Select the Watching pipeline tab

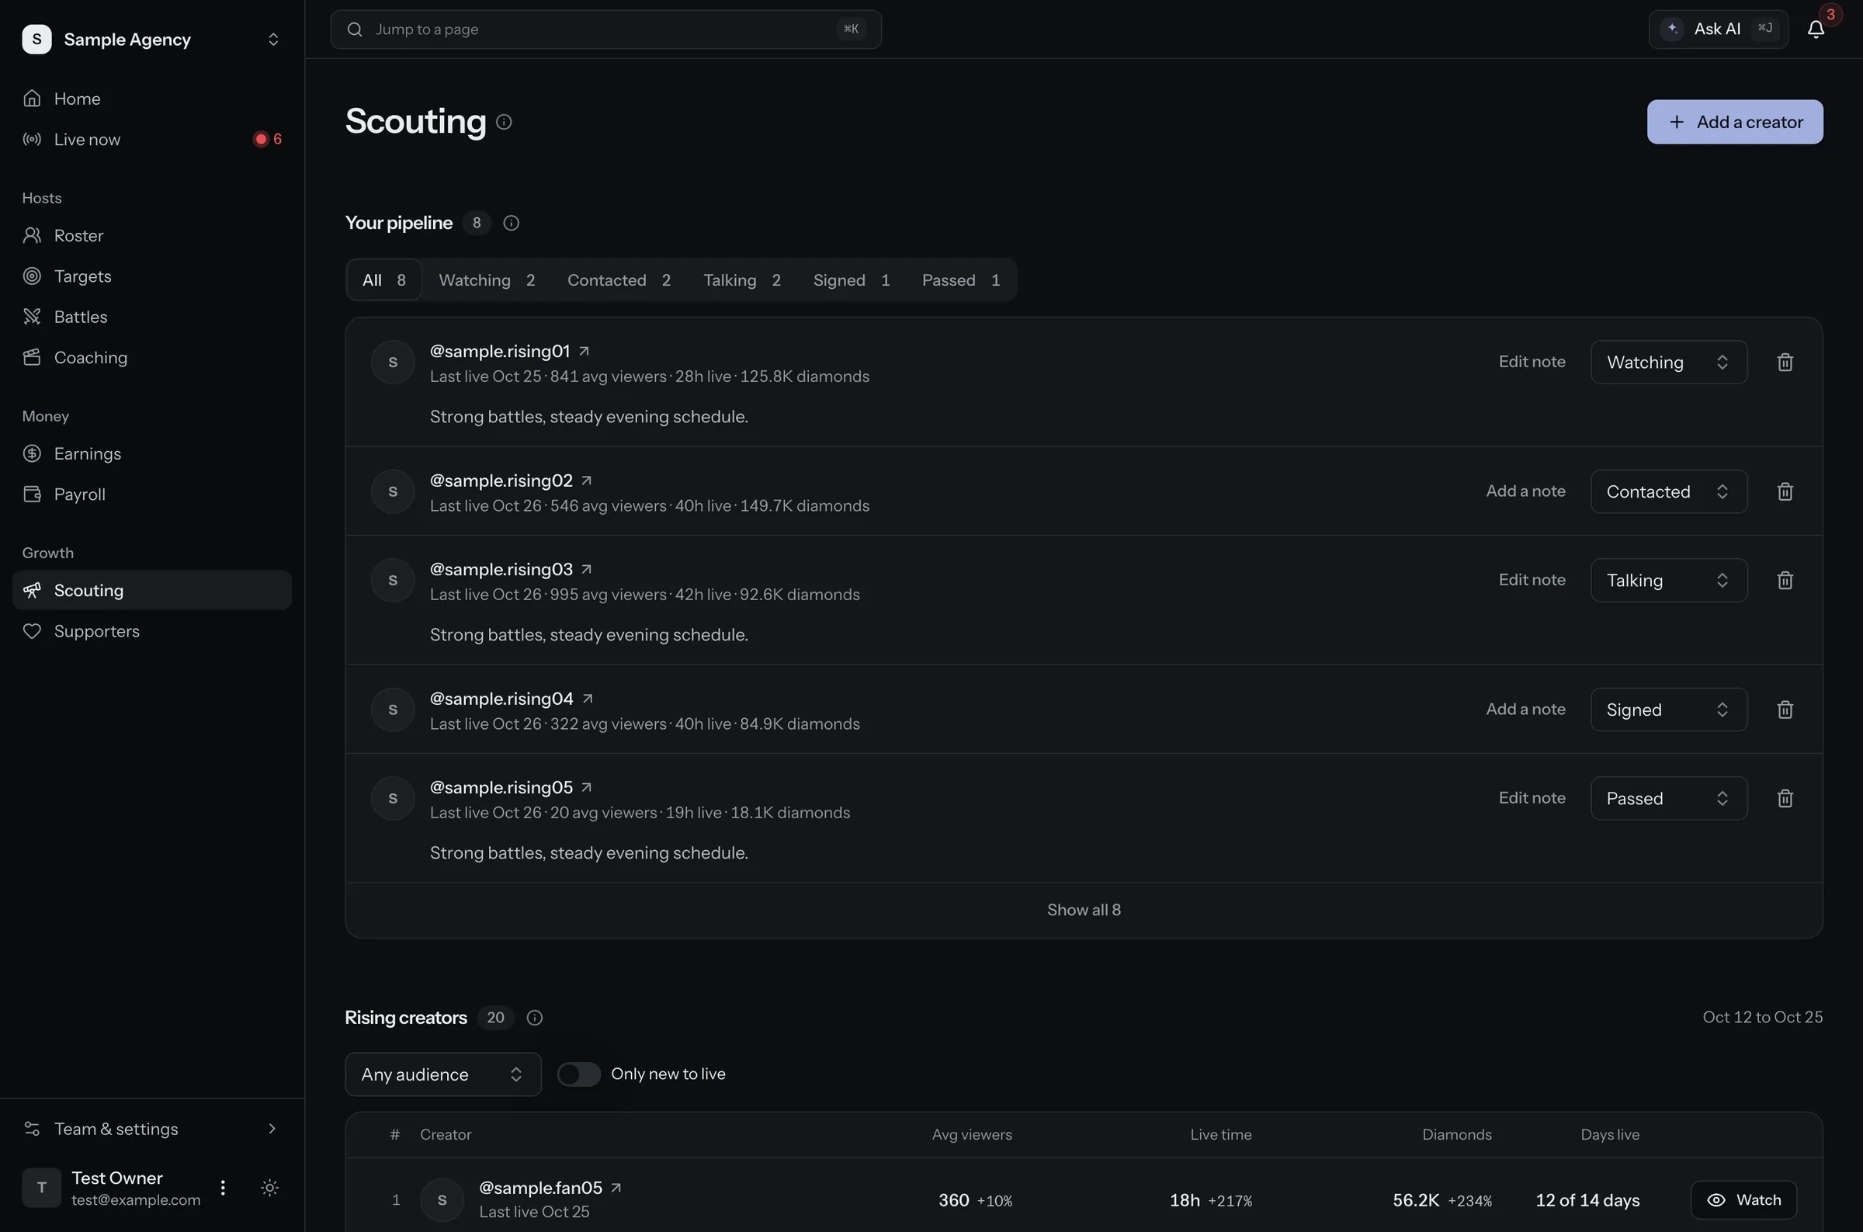[487, 280]
